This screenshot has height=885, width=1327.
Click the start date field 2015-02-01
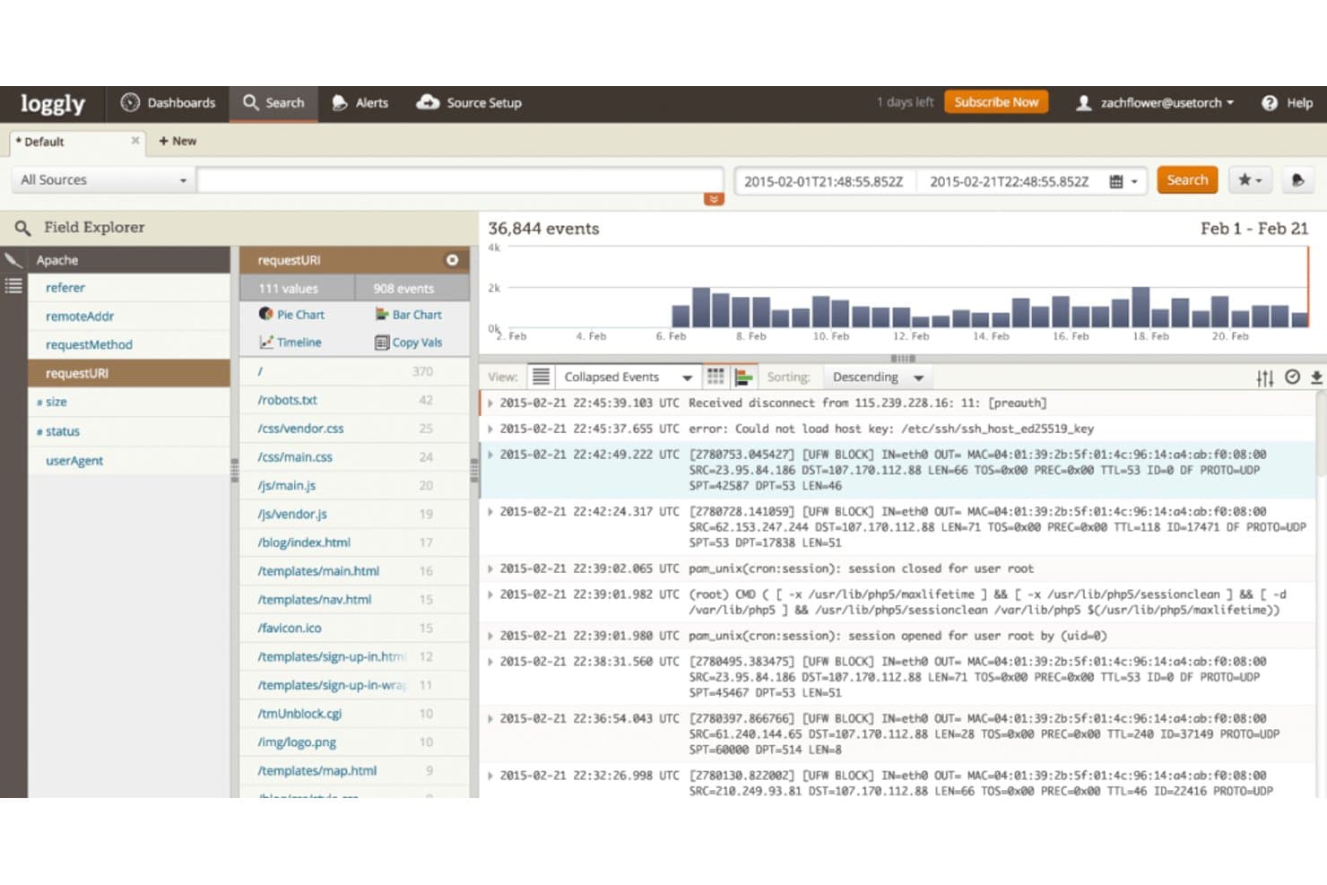pyautogui.click(x=823, y=181)
